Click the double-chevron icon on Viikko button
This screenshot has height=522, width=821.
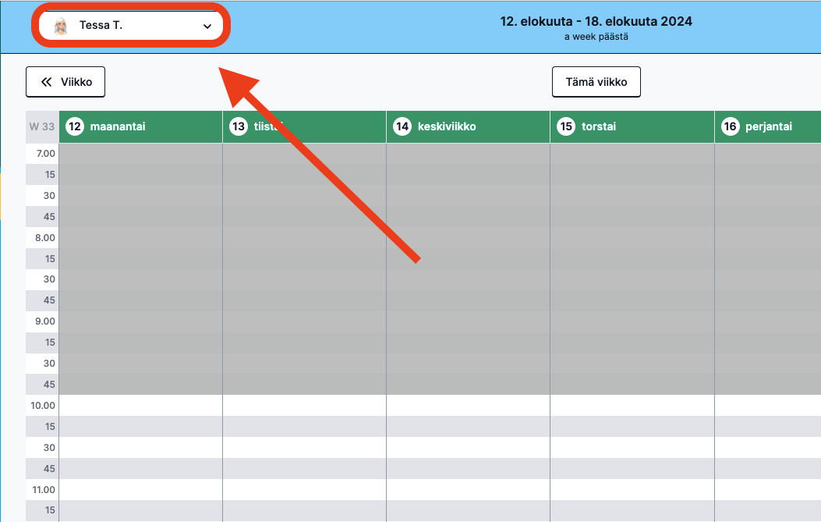[47, 82]
